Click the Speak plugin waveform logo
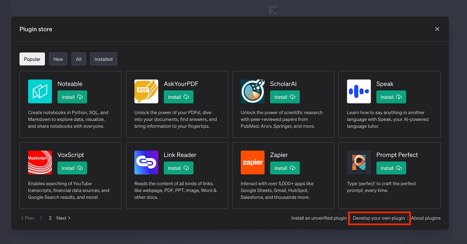Viewport: 467px width, 244px height. (359, 91)
